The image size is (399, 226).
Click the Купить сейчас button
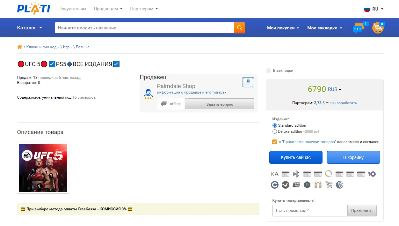[296, 157]
